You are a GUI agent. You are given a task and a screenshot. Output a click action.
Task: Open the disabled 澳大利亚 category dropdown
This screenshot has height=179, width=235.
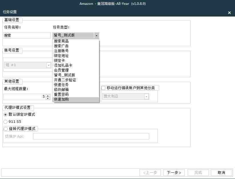pyautogui.click(x=146, y=96)
